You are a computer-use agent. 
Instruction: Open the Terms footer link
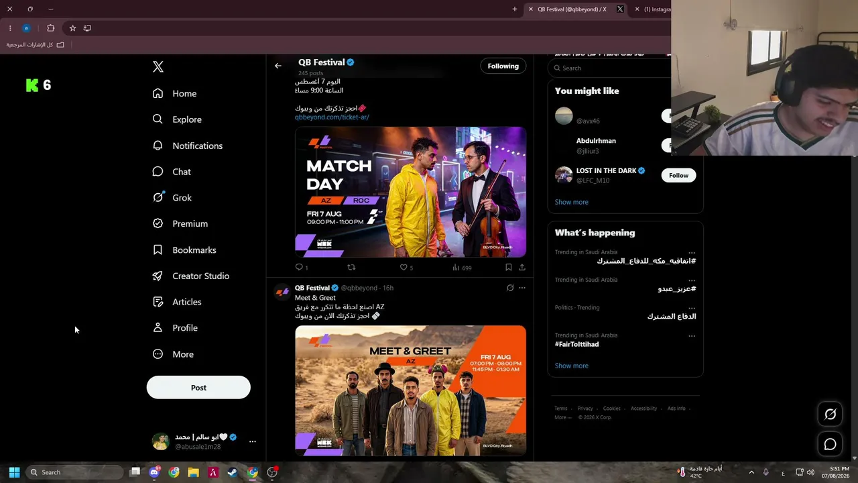pos(561,409)
